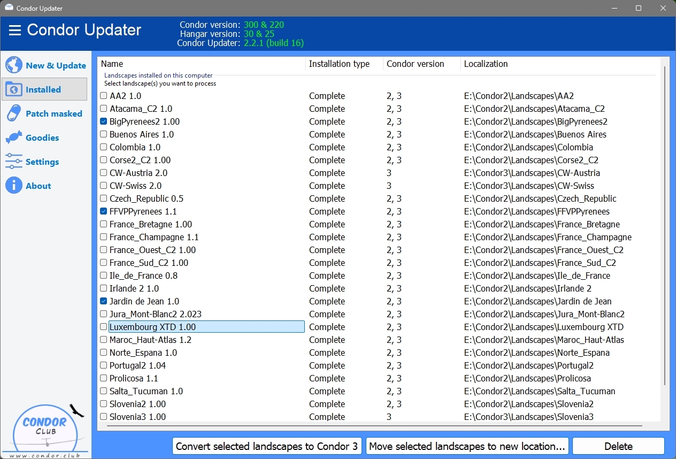
Task: Click the Installed landscape icon
Action: 14,89
